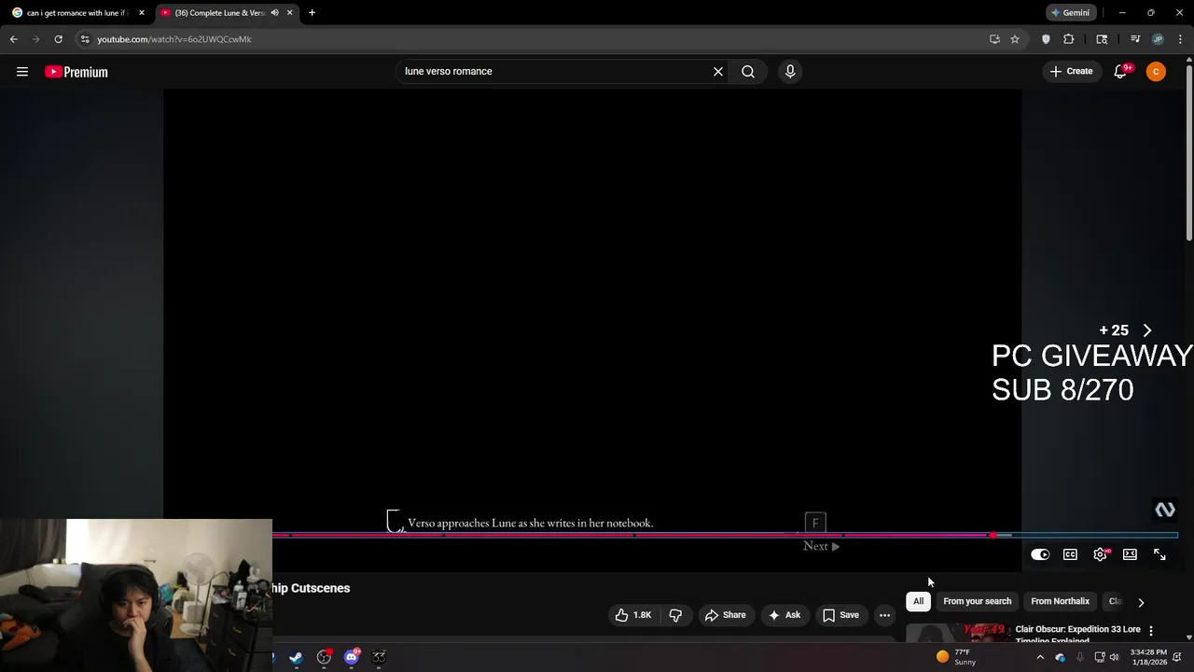Click the address bar URL
This screenshot has height=672, width=1194.
point(174,39)
